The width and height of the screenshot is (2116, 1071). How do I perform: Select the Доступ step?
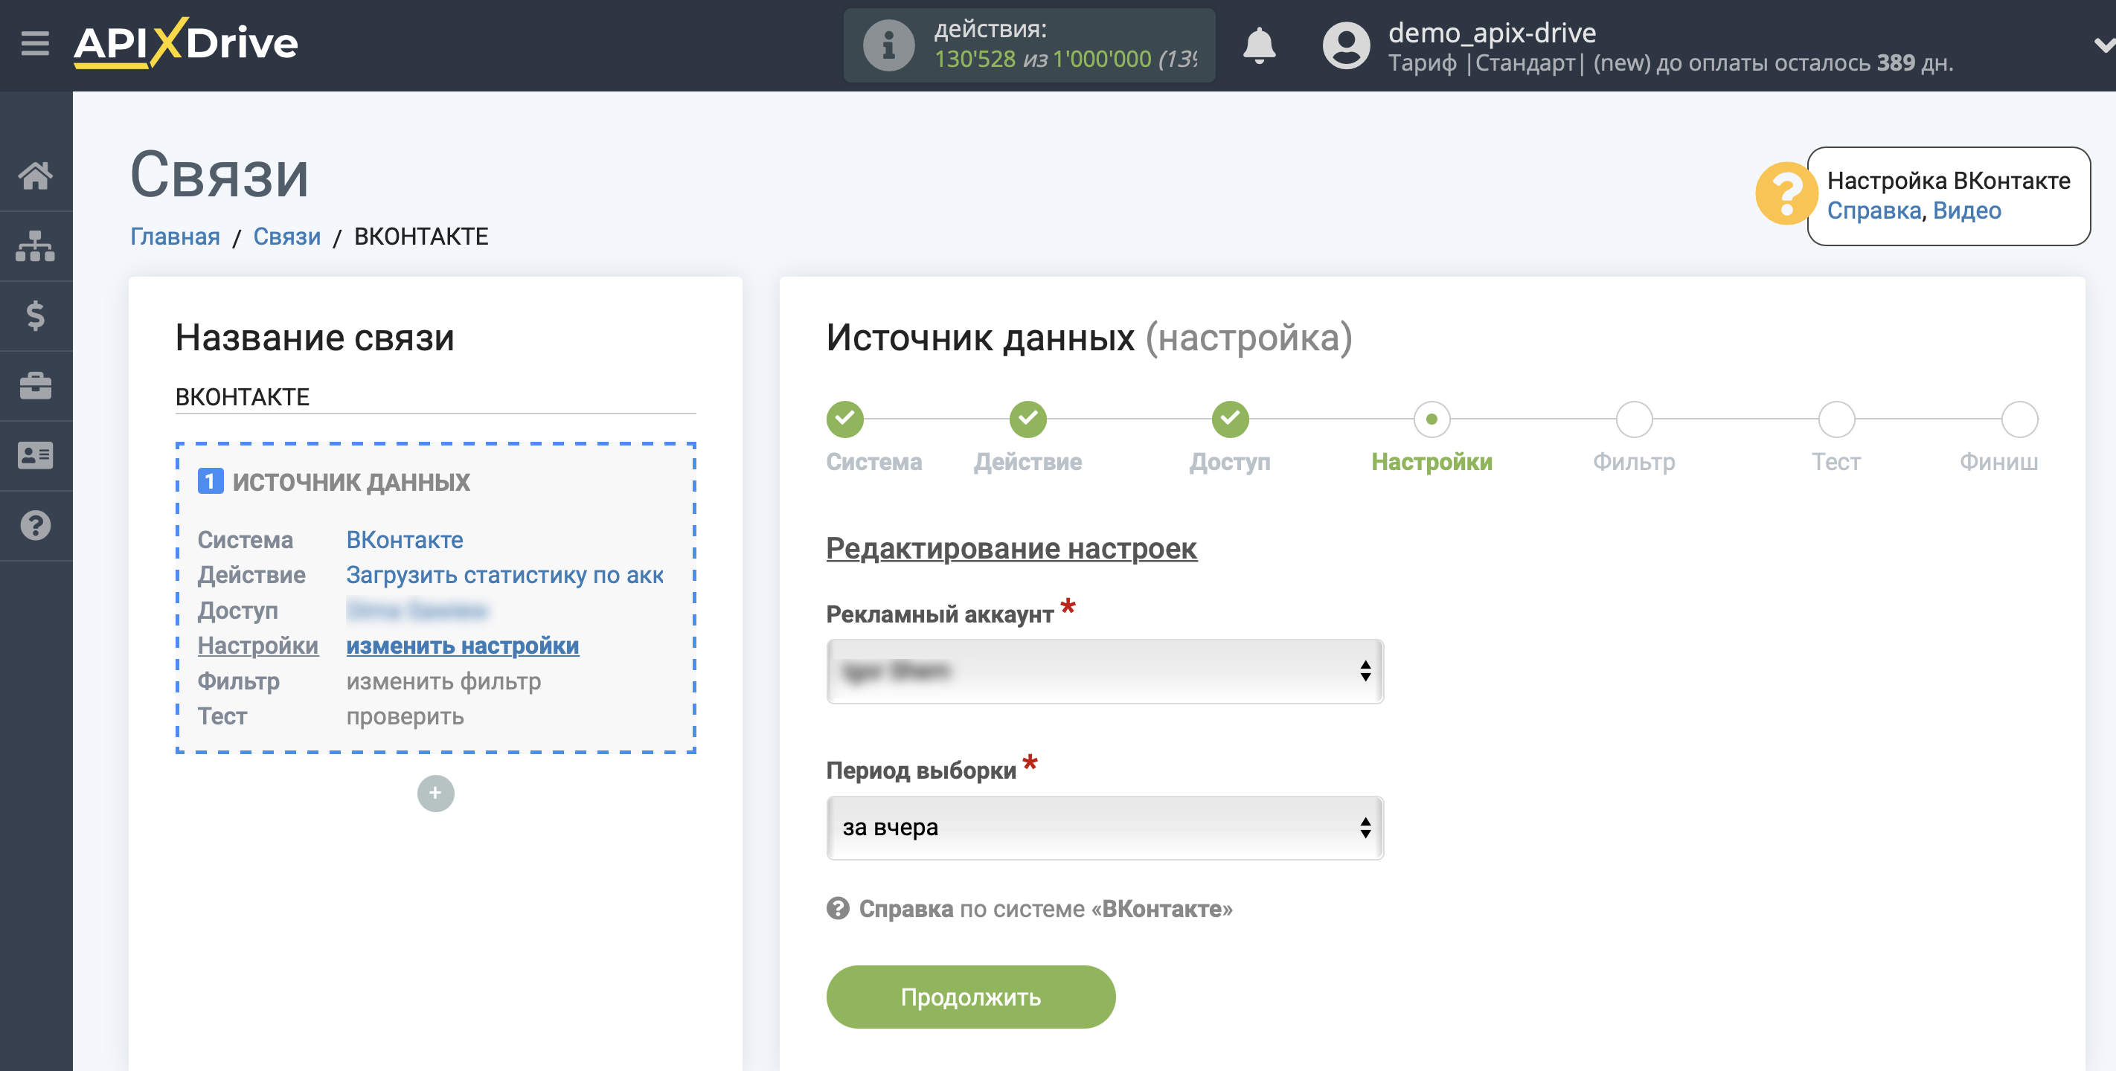pos(1230,462)
